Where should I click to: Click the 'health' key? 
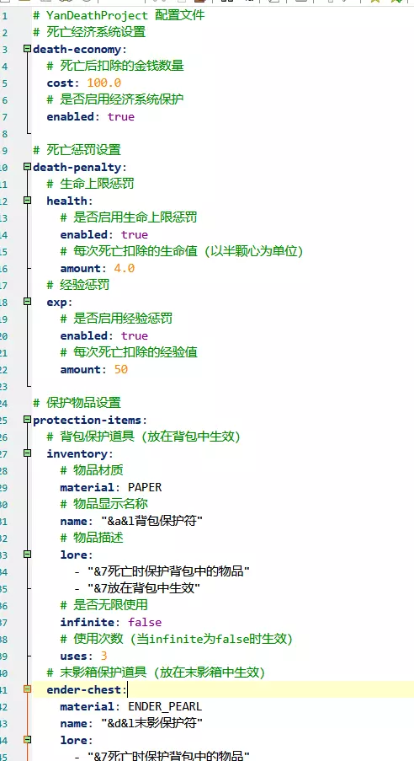pos(66,201)
